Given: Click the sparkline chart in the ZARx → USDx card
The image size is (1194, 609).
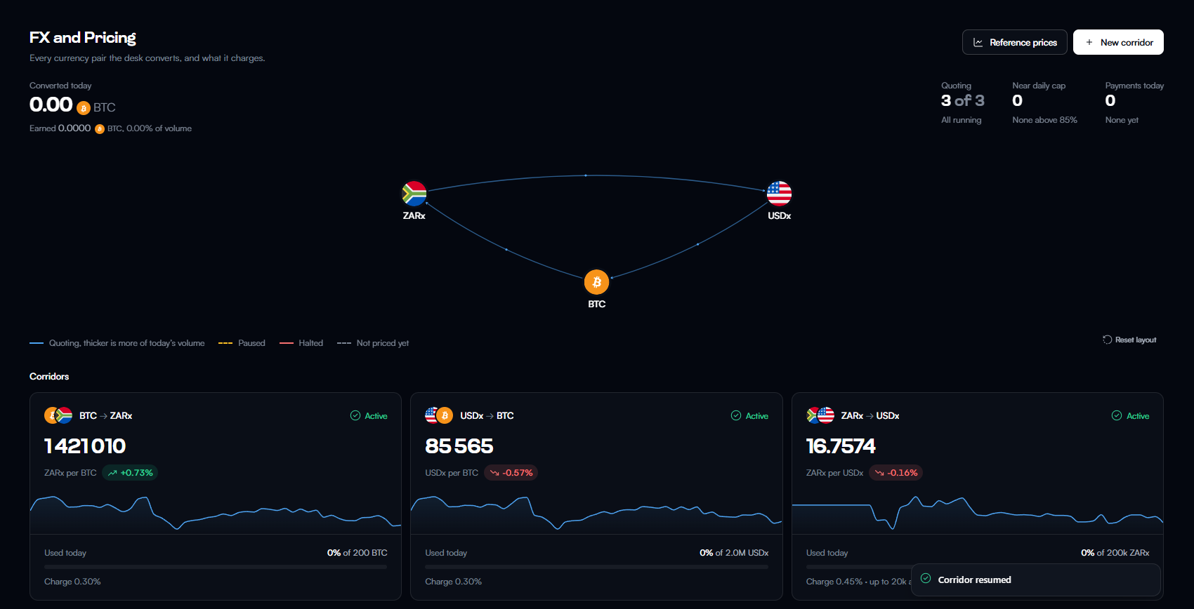Looking at the screenshot, I should point(978,514).
